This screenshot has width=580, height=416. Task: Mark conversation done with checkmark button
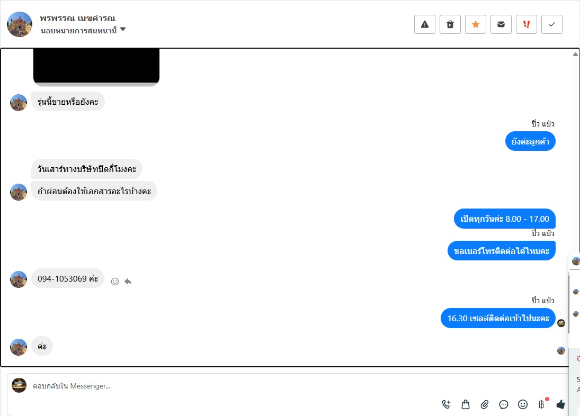point(552,24)
